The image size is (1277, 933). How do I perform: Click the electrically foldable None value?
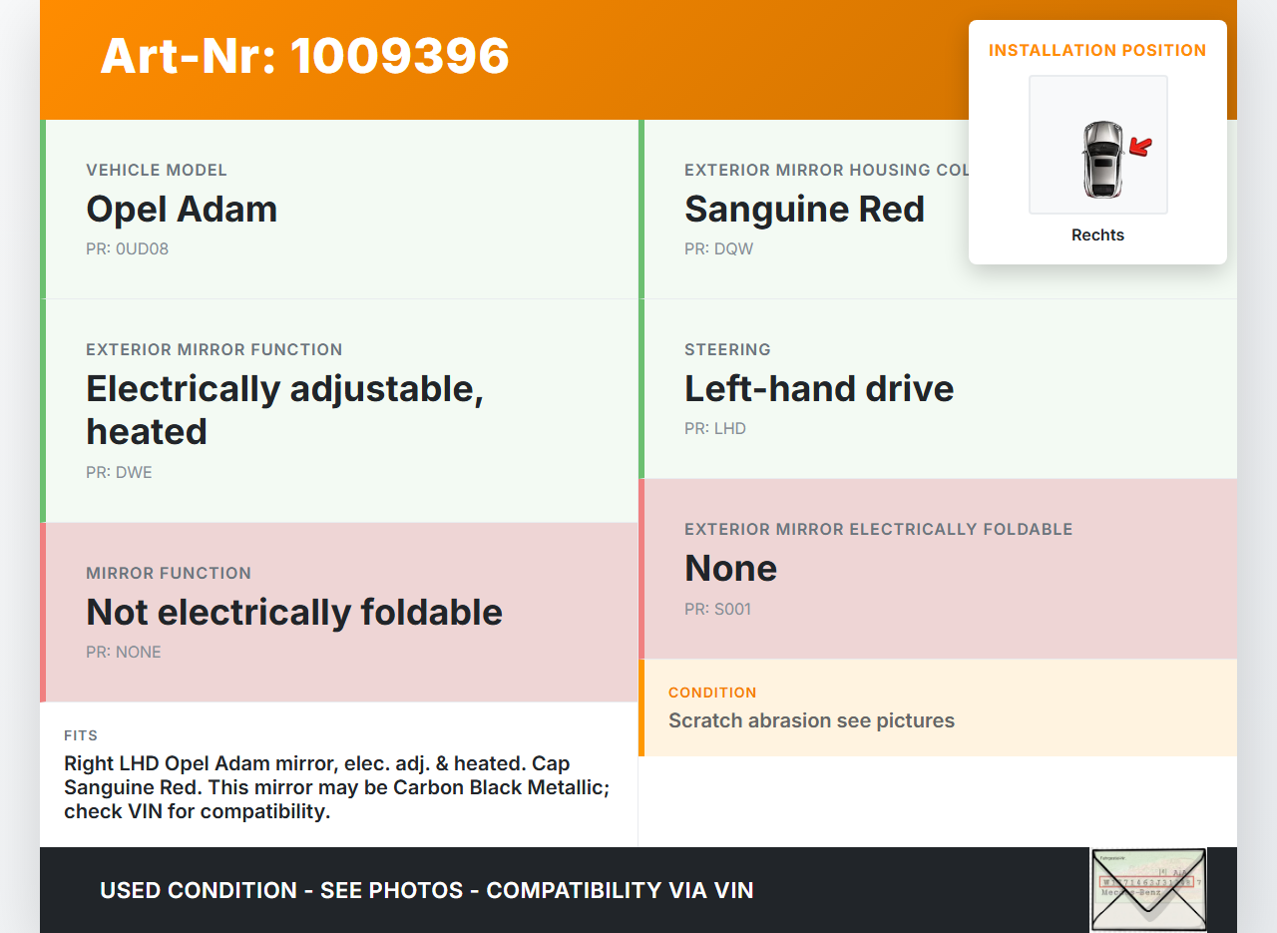[x=730, y=569]
